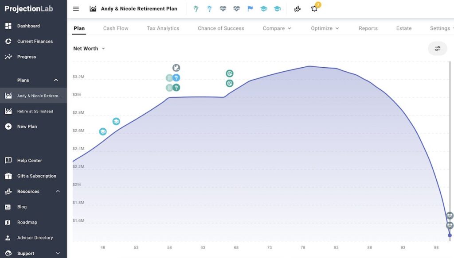Click the $2.8M y-axis label
Viewport: 454px width, 258px height.
click(x=78, y=113)
